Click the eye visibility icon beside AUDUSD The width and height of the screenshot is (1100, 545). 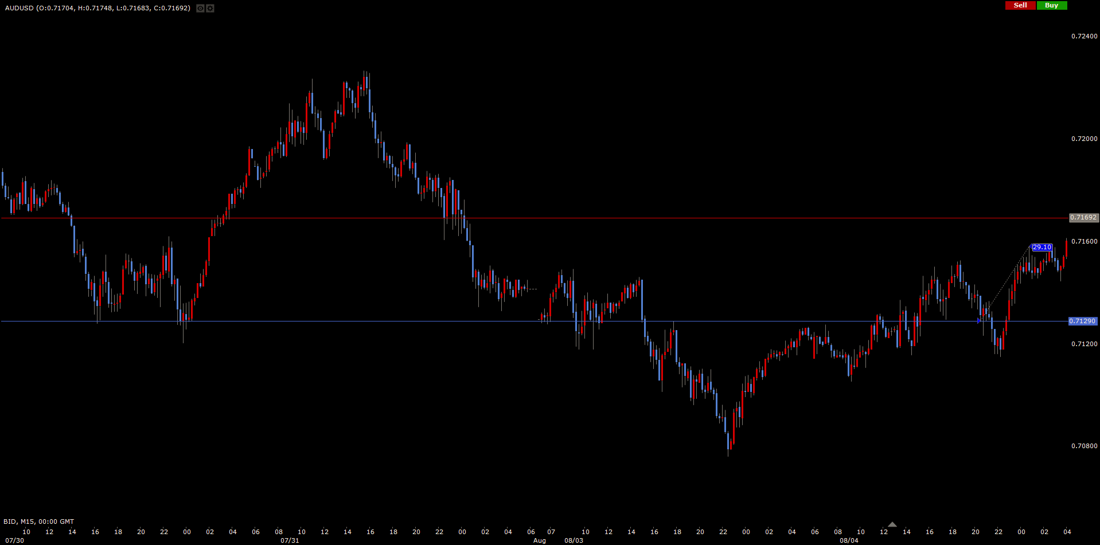click(x=200, y=8)
